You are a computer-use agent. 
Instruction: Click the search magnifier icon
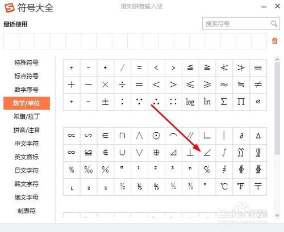pos(274,24)
